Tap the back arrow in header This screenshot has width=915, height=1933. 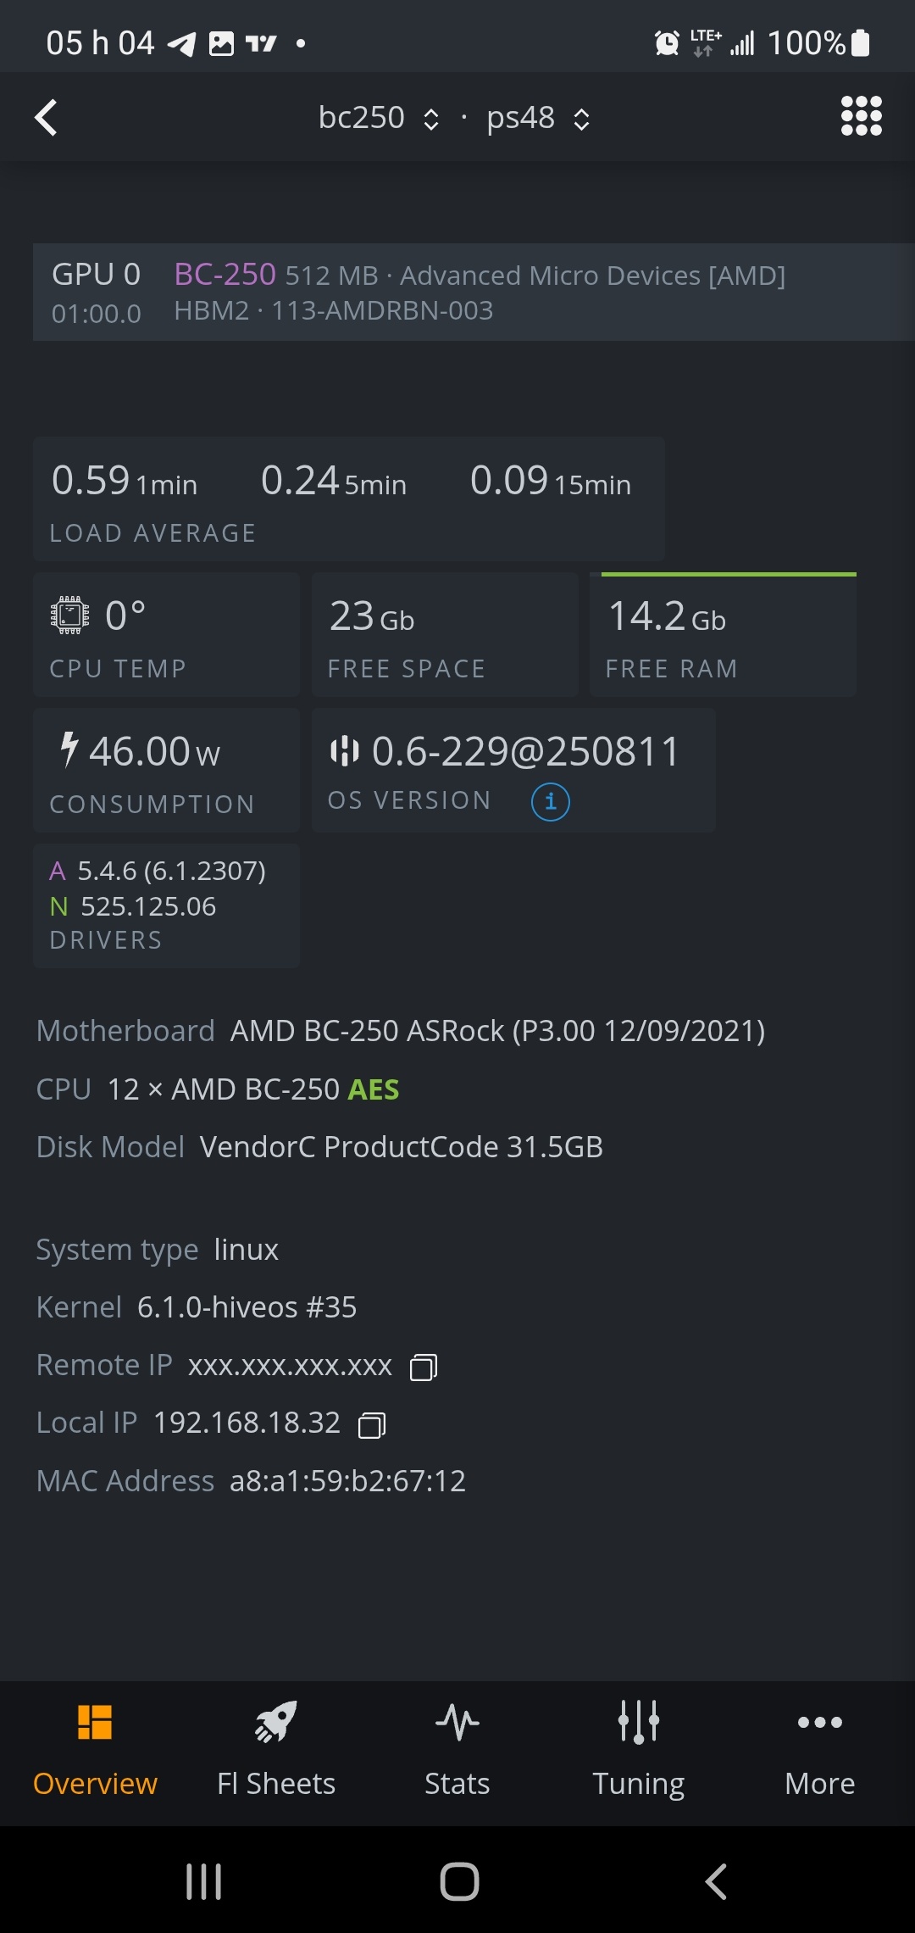[x=46, y=117]
